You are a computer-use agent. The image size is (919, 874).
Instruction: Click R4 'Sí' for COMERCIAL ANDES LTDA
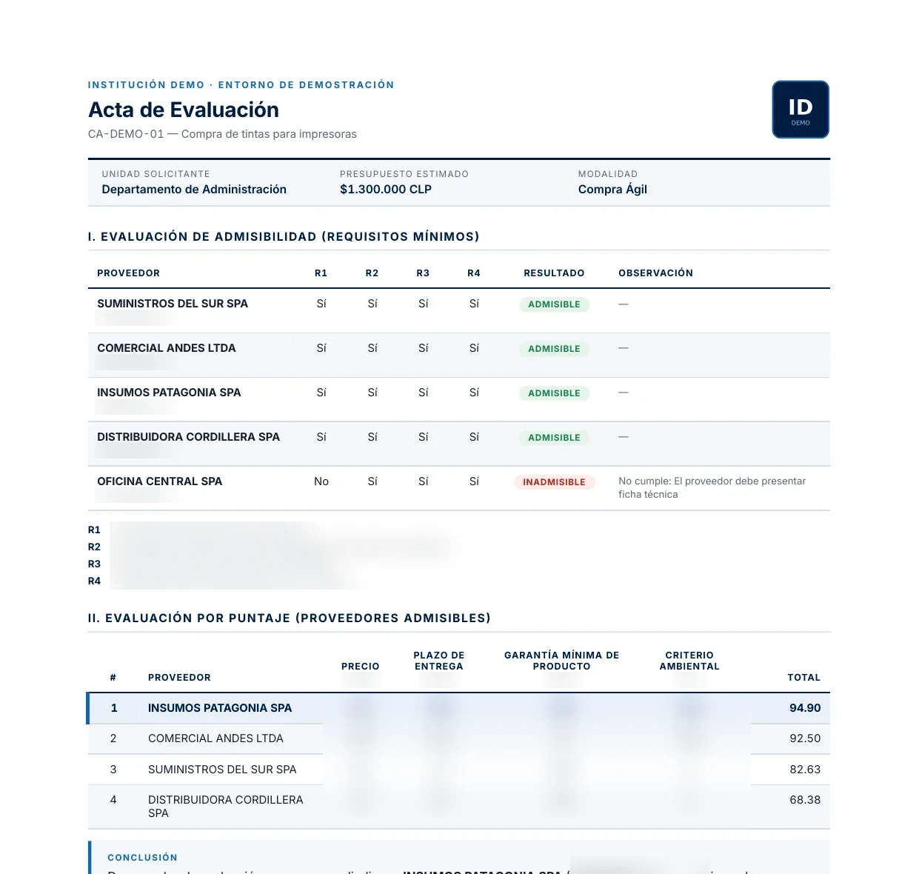[474, 348]
